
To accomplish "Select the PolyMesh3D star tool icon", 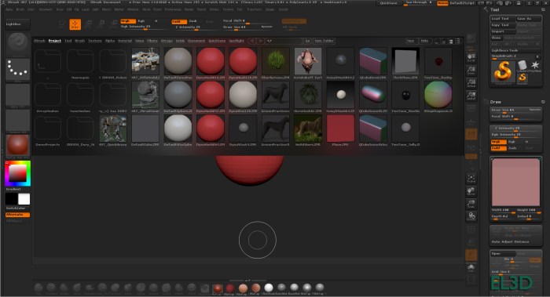I will [x=535, y=65].
